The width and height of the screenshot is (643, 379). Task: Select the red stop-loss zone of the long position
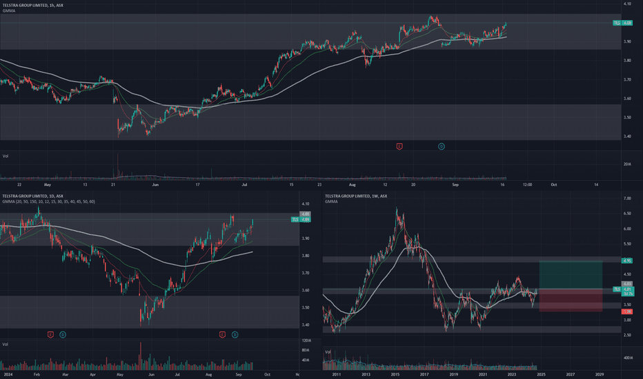(571, 300)
